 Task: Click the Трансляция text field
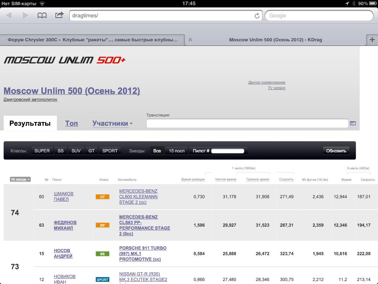[x=247, y=124]
